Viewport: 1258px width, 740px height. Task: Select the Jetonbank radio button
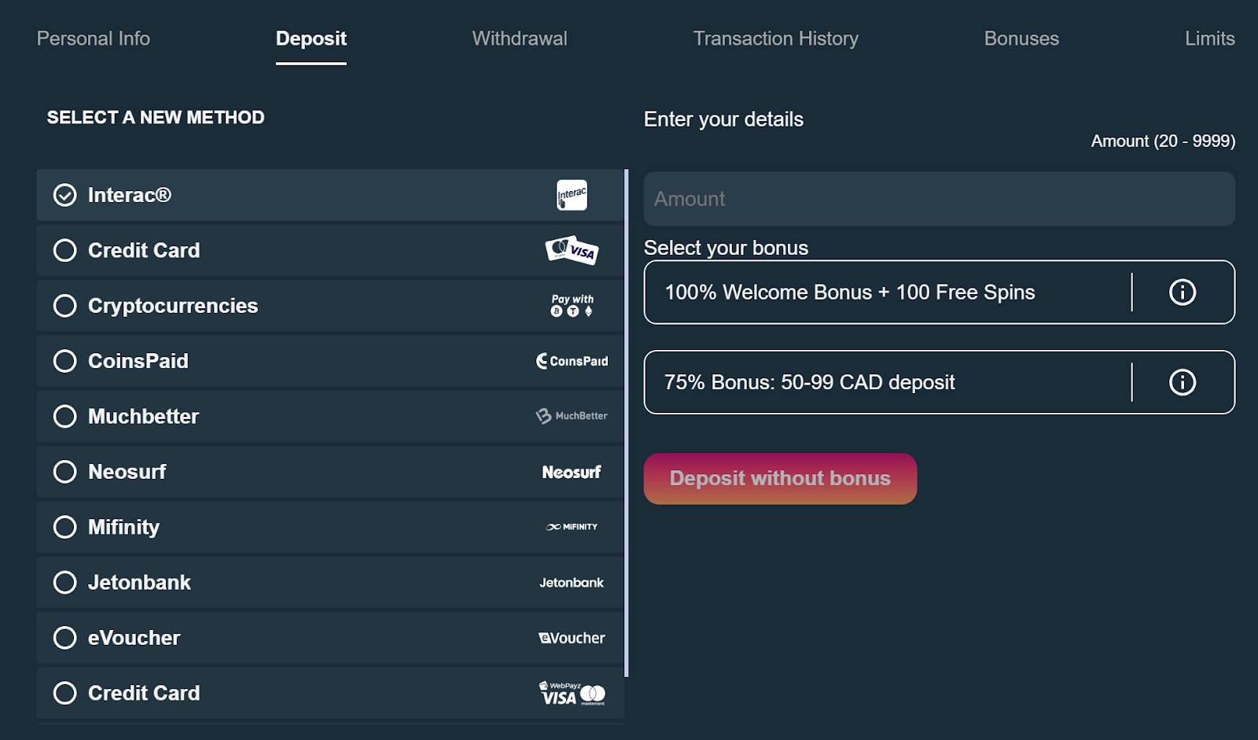(65, 583)
